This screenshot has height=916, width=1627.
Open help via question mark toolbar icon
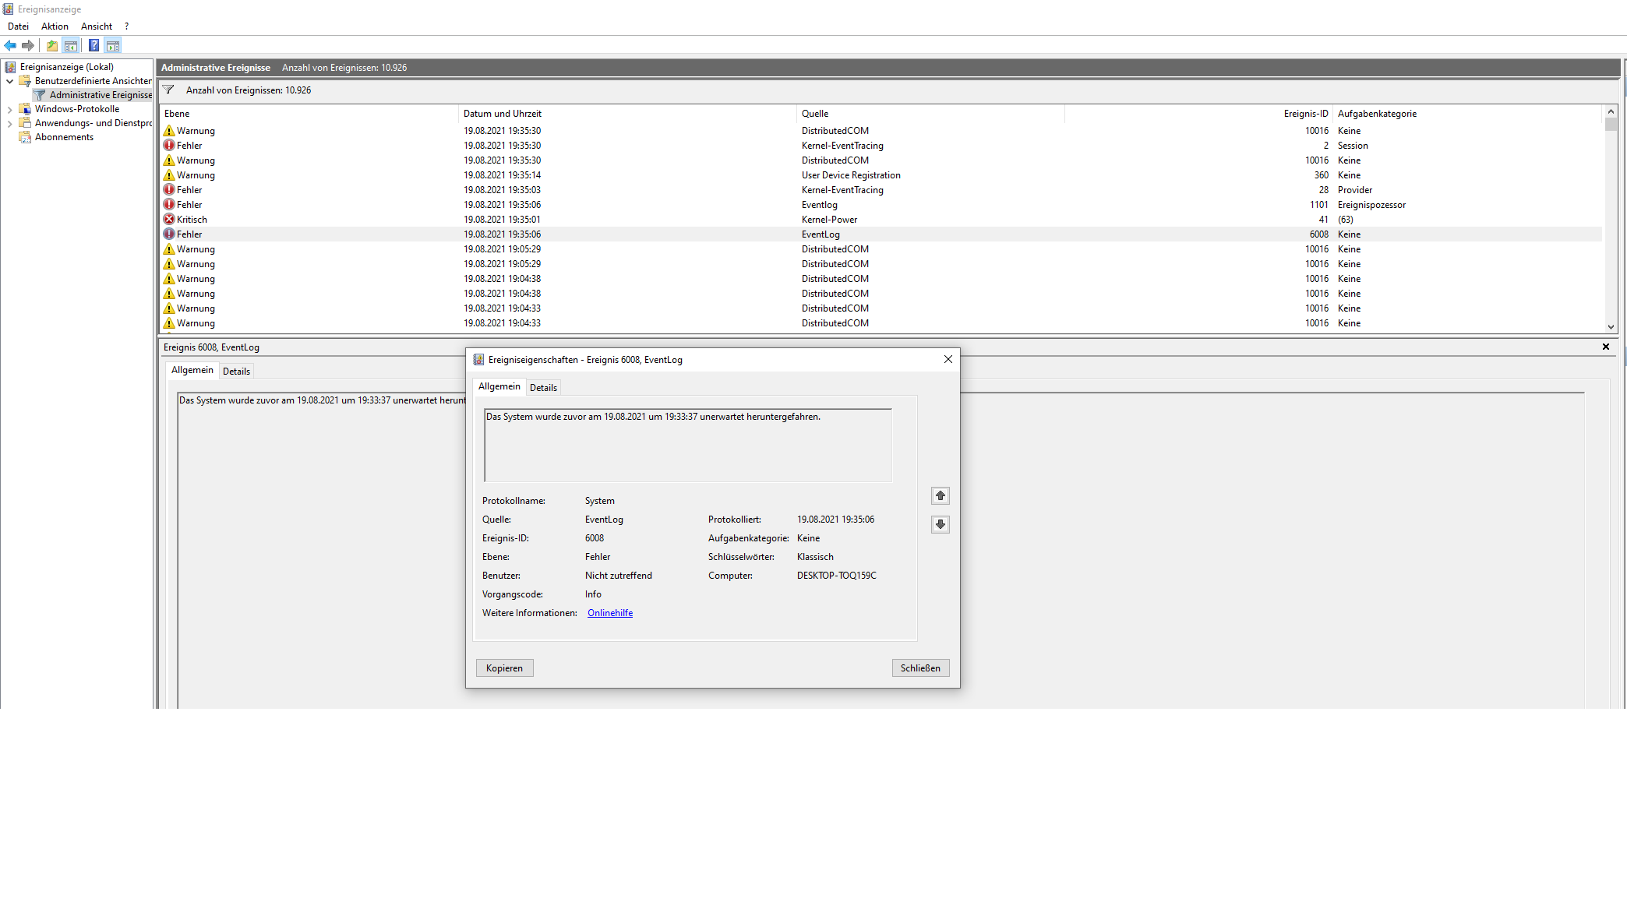pos(94,45)
